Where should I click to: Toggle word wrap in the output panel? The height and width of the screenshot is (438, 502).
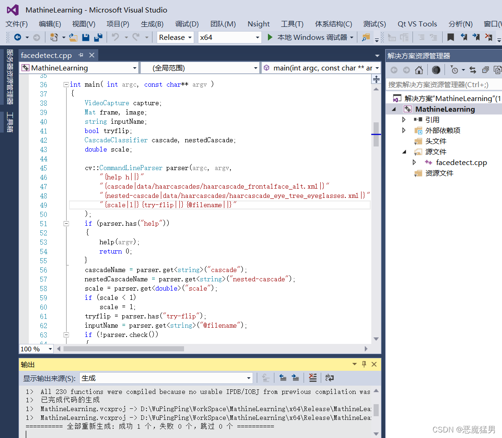click(329, 378)
